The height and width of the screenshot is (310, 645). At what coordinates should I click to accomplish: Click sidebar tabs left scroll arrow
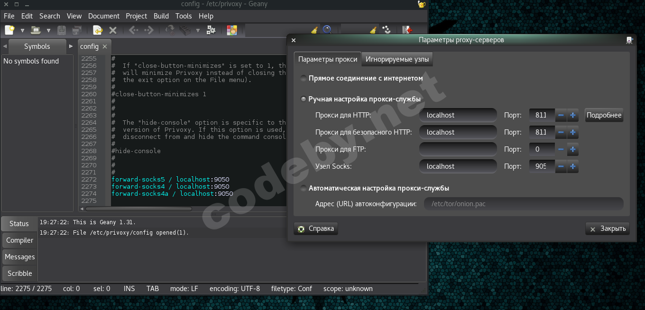point(5,46)
